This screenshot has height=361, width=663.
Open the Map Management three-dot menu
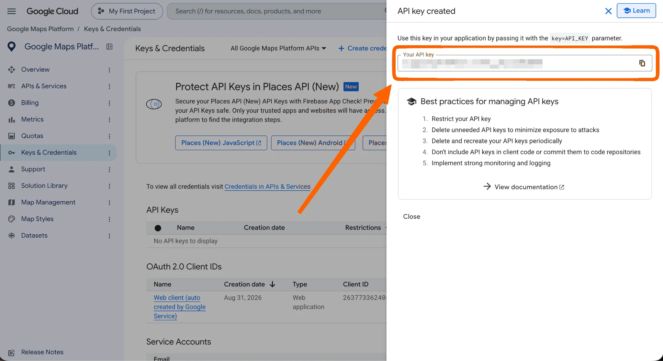pyautogui.click(x=109, y=203)
